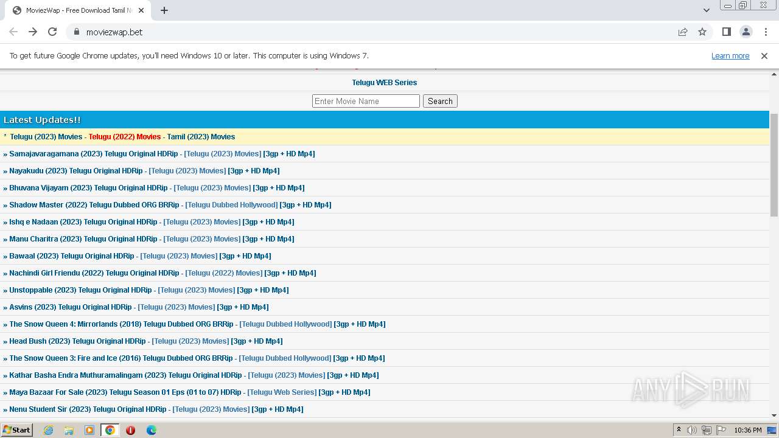
Task: Click [Telugu Dubbed Hollywood] category beside Shadow Master
Action: click(x=231, y=205)
